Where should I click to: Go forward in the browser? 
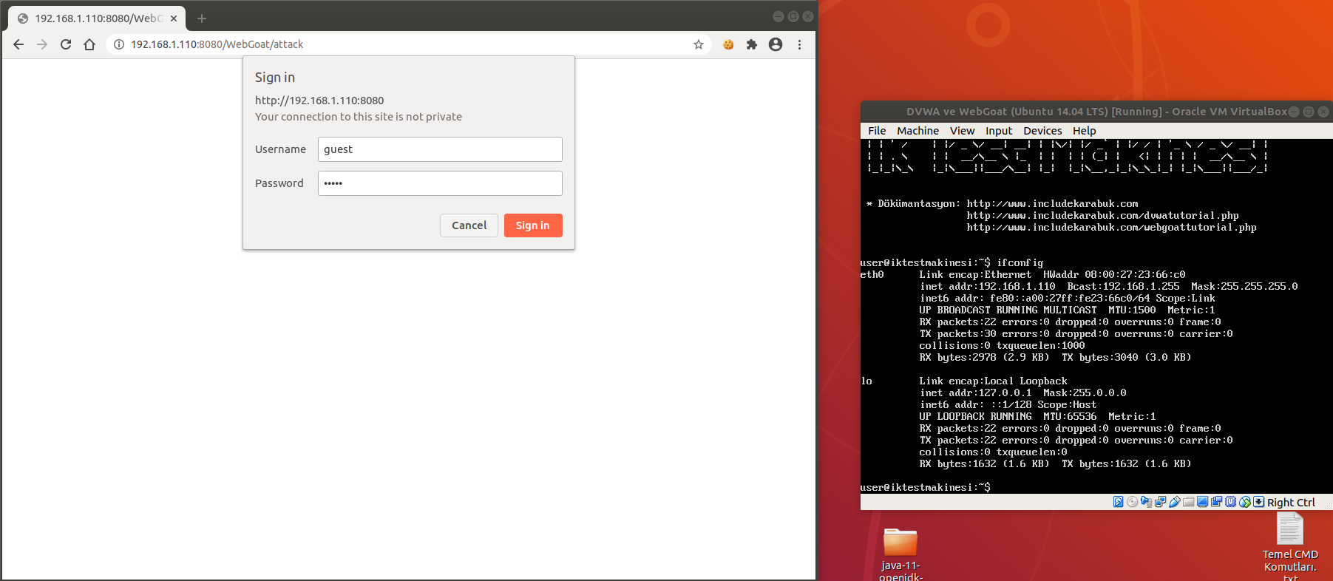42,44
